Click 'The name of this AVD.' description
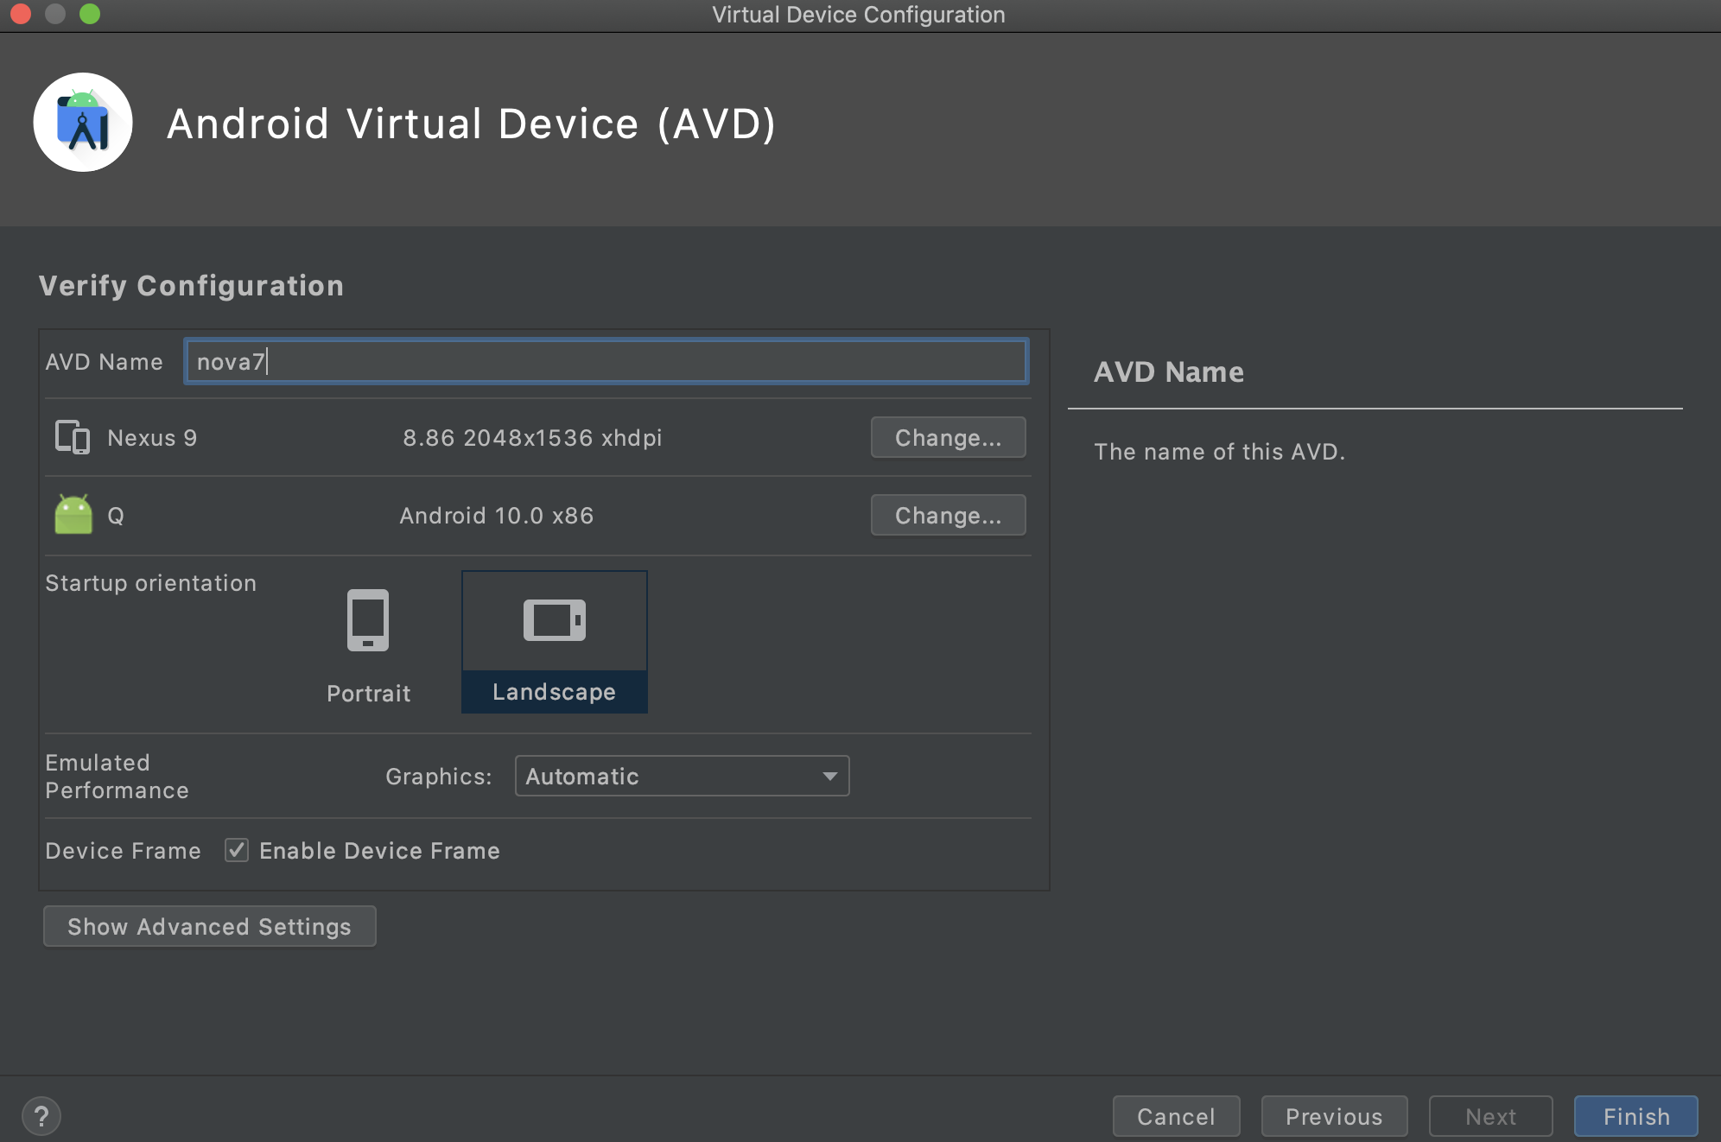This screenshot has height=1142, width=1721. click(1220, 451)
